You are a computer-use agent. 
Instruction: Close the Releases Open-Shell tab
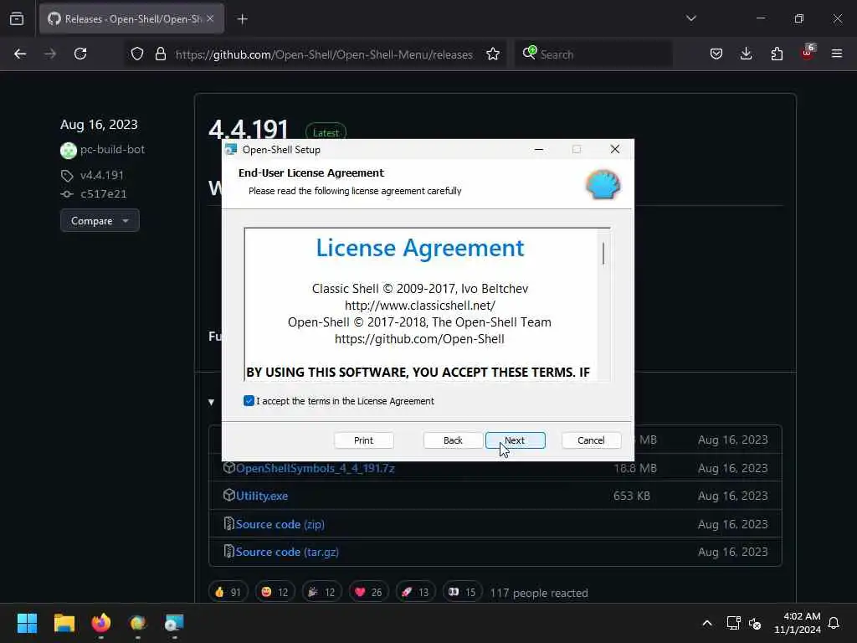[x=210, y=18]
